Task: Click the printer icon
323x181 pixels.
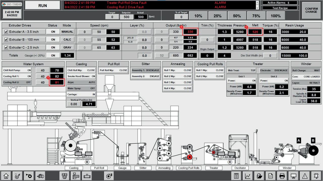Action: (x=282, y=176)
